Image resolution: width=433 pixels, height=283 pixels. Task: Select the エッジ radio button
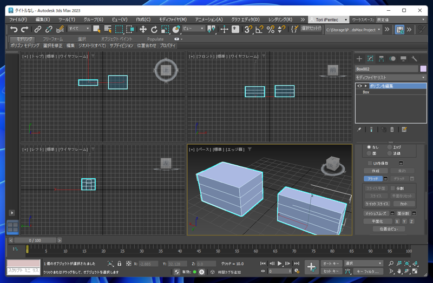390,147
